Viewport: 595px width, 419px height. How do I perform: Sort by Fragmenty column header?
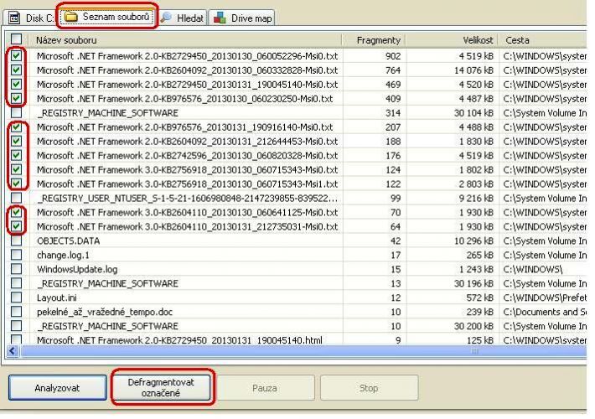pos(374,40)
